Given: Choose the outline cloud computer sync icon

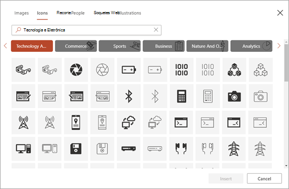Looking at the screenshot, I should (155, 123).
